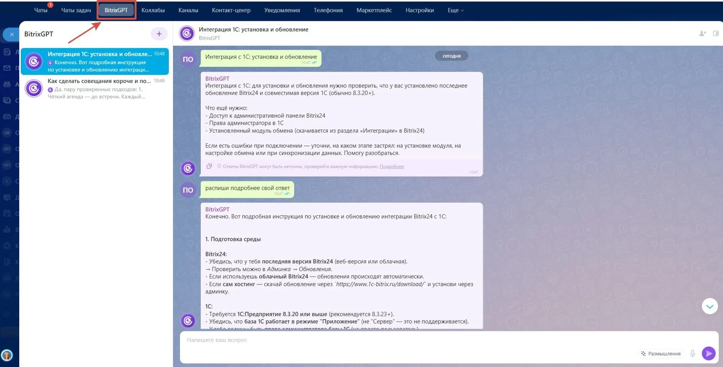723x367 pixels.
Task: Close the messenger with the X button
Action: click(12, 35)
